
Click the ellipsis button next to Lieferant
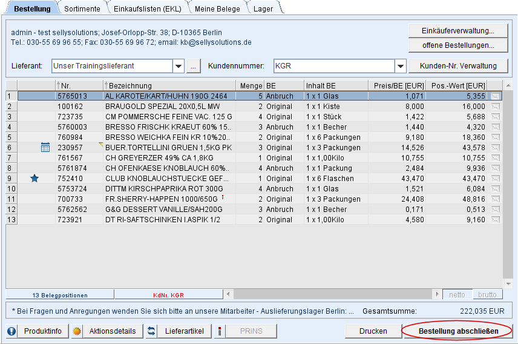click(x=194, y=66)
